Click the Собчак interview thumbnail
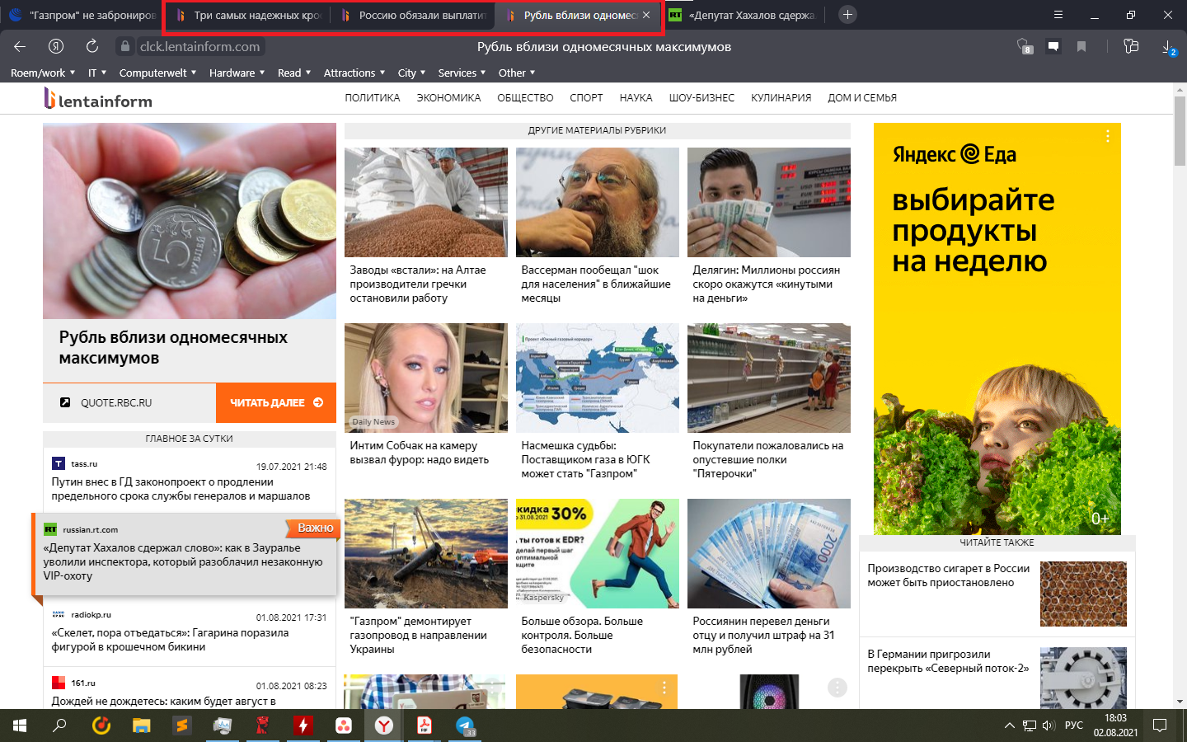 426,378
